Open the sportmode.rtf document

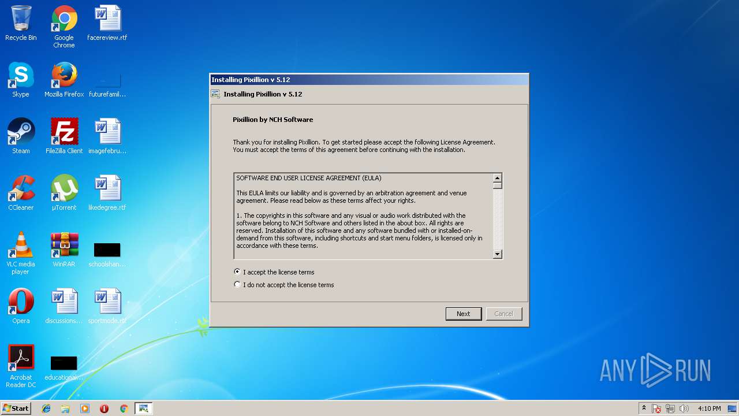coord(107,306)
